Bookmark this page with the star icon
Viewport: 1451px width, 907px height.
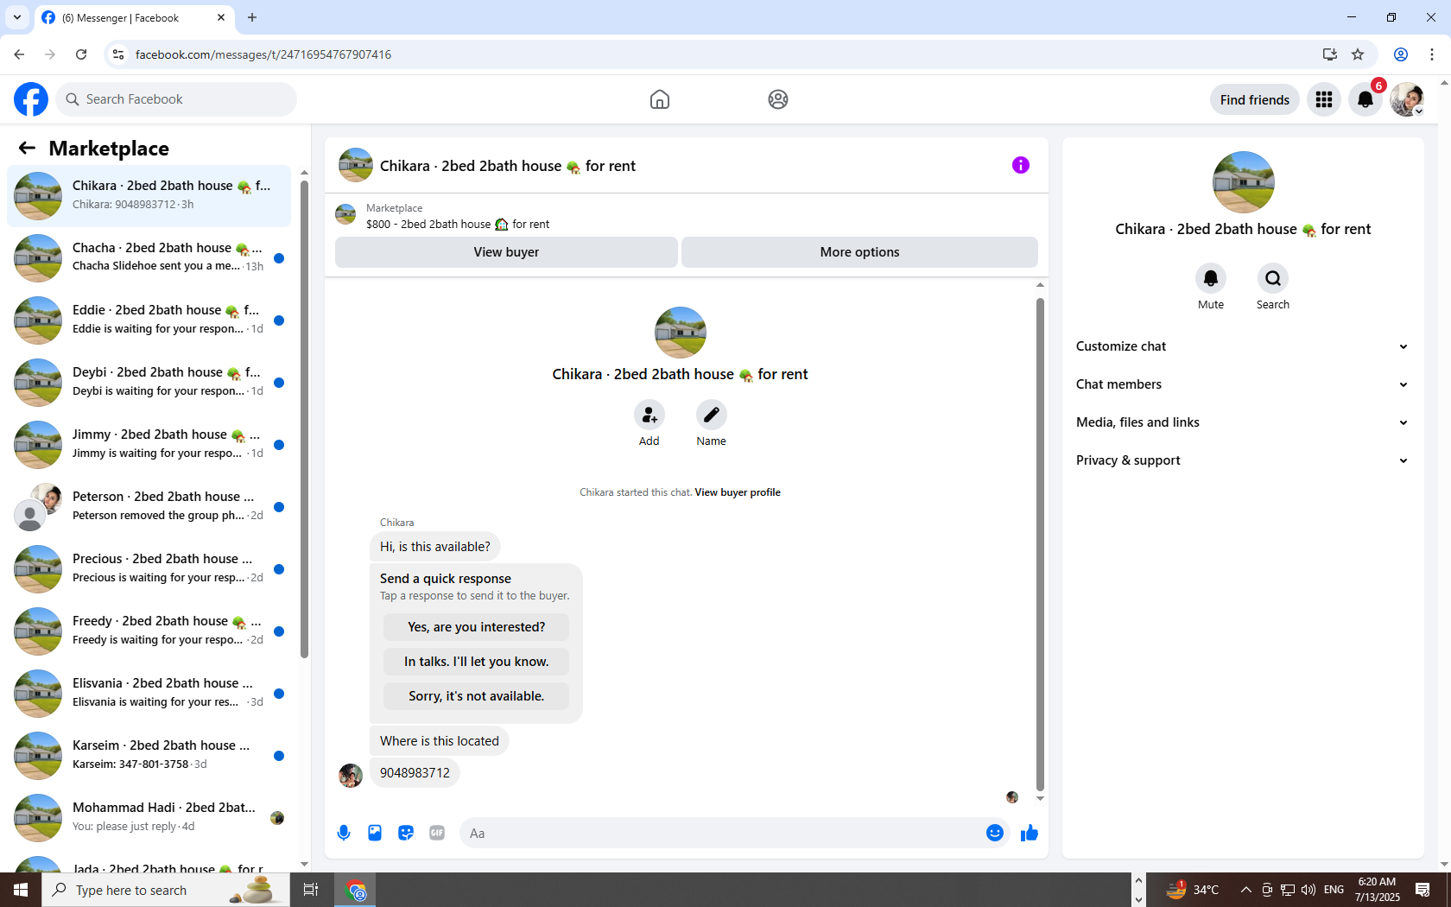point(1358,54)
